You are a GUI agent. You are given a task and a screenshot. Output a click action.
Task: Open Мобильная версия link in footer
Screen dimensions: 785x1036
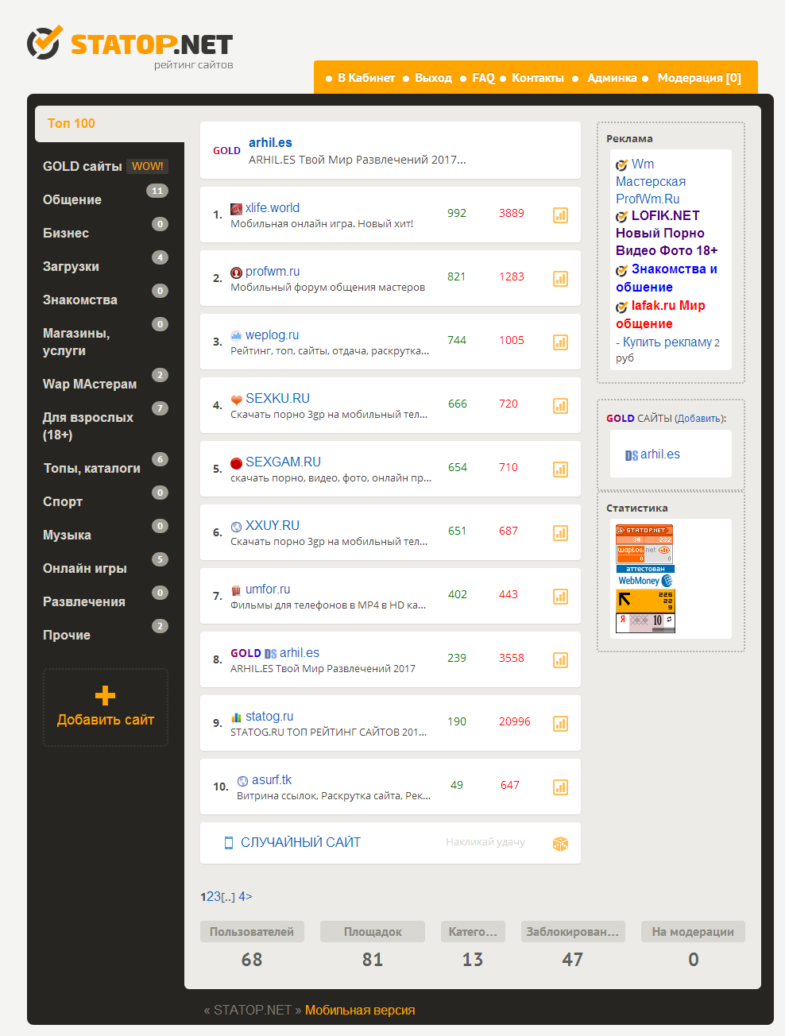pos(360,1010)
